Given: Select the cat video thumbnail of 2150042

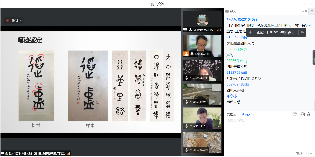Looking at the screenshot, I should click(202, 142).
